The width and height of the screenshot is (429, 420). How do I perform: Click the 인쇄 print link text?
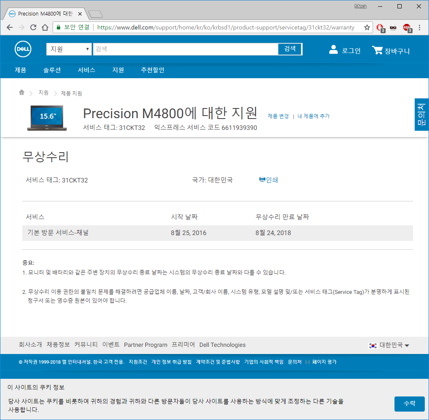pos(272,180)
